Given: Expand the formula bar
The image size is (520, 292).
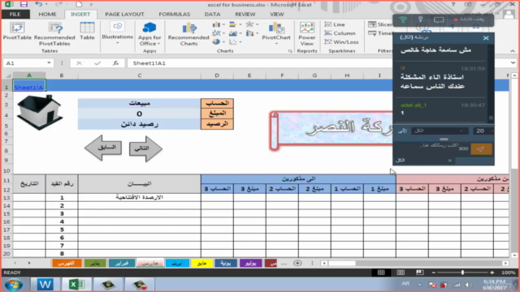Looking at the screenshot, I should (513, 63).
